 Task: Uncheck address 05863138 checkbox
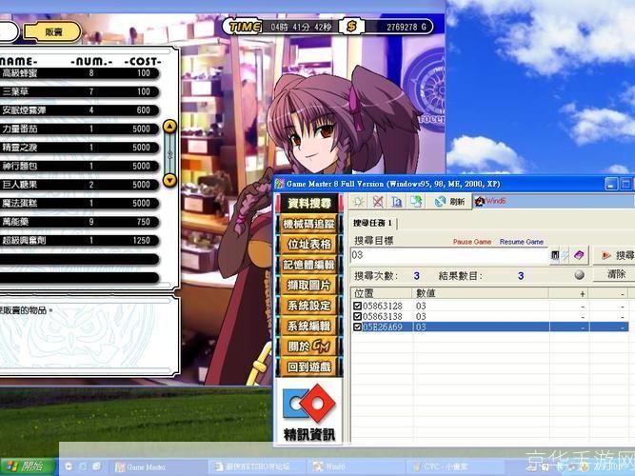(x=357, y=316)
